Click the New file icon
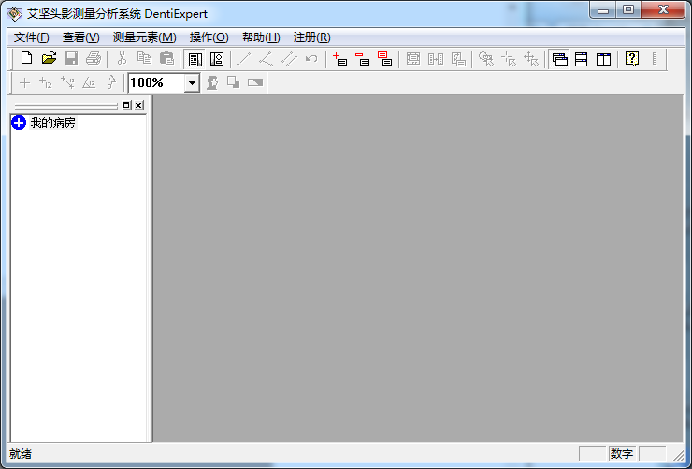Viewport: 692px width, 469px height. [26, 59]
